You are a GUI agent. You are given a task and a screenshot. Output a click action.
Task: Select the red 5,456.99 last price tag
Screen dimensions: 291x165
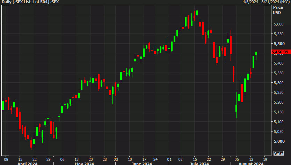(x=281, y=52)
